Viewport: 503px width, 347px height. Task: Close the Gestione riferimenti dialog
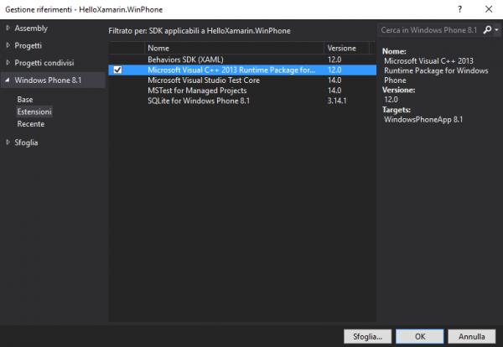pyautogui.click(x=489, y=9)
